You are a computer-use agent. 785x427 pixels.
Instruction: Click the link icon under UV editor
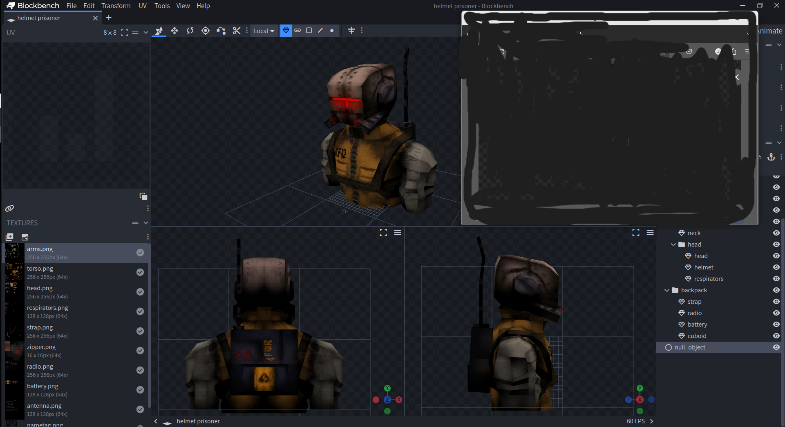click(9, 209)
